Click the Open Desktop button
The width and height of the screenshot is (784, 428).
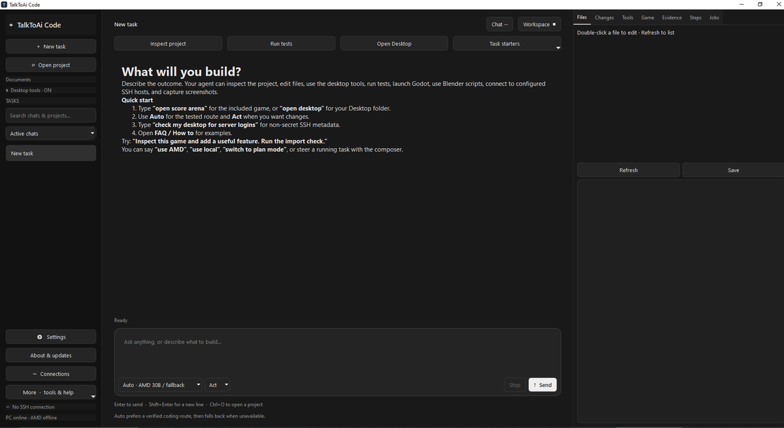click(x=394, y=44)
